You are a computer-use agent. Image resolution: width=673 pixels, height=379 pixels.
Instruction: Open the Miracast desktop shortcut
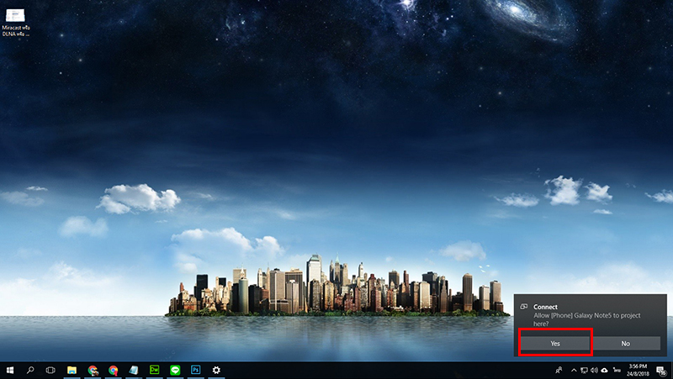click(16, 23)
